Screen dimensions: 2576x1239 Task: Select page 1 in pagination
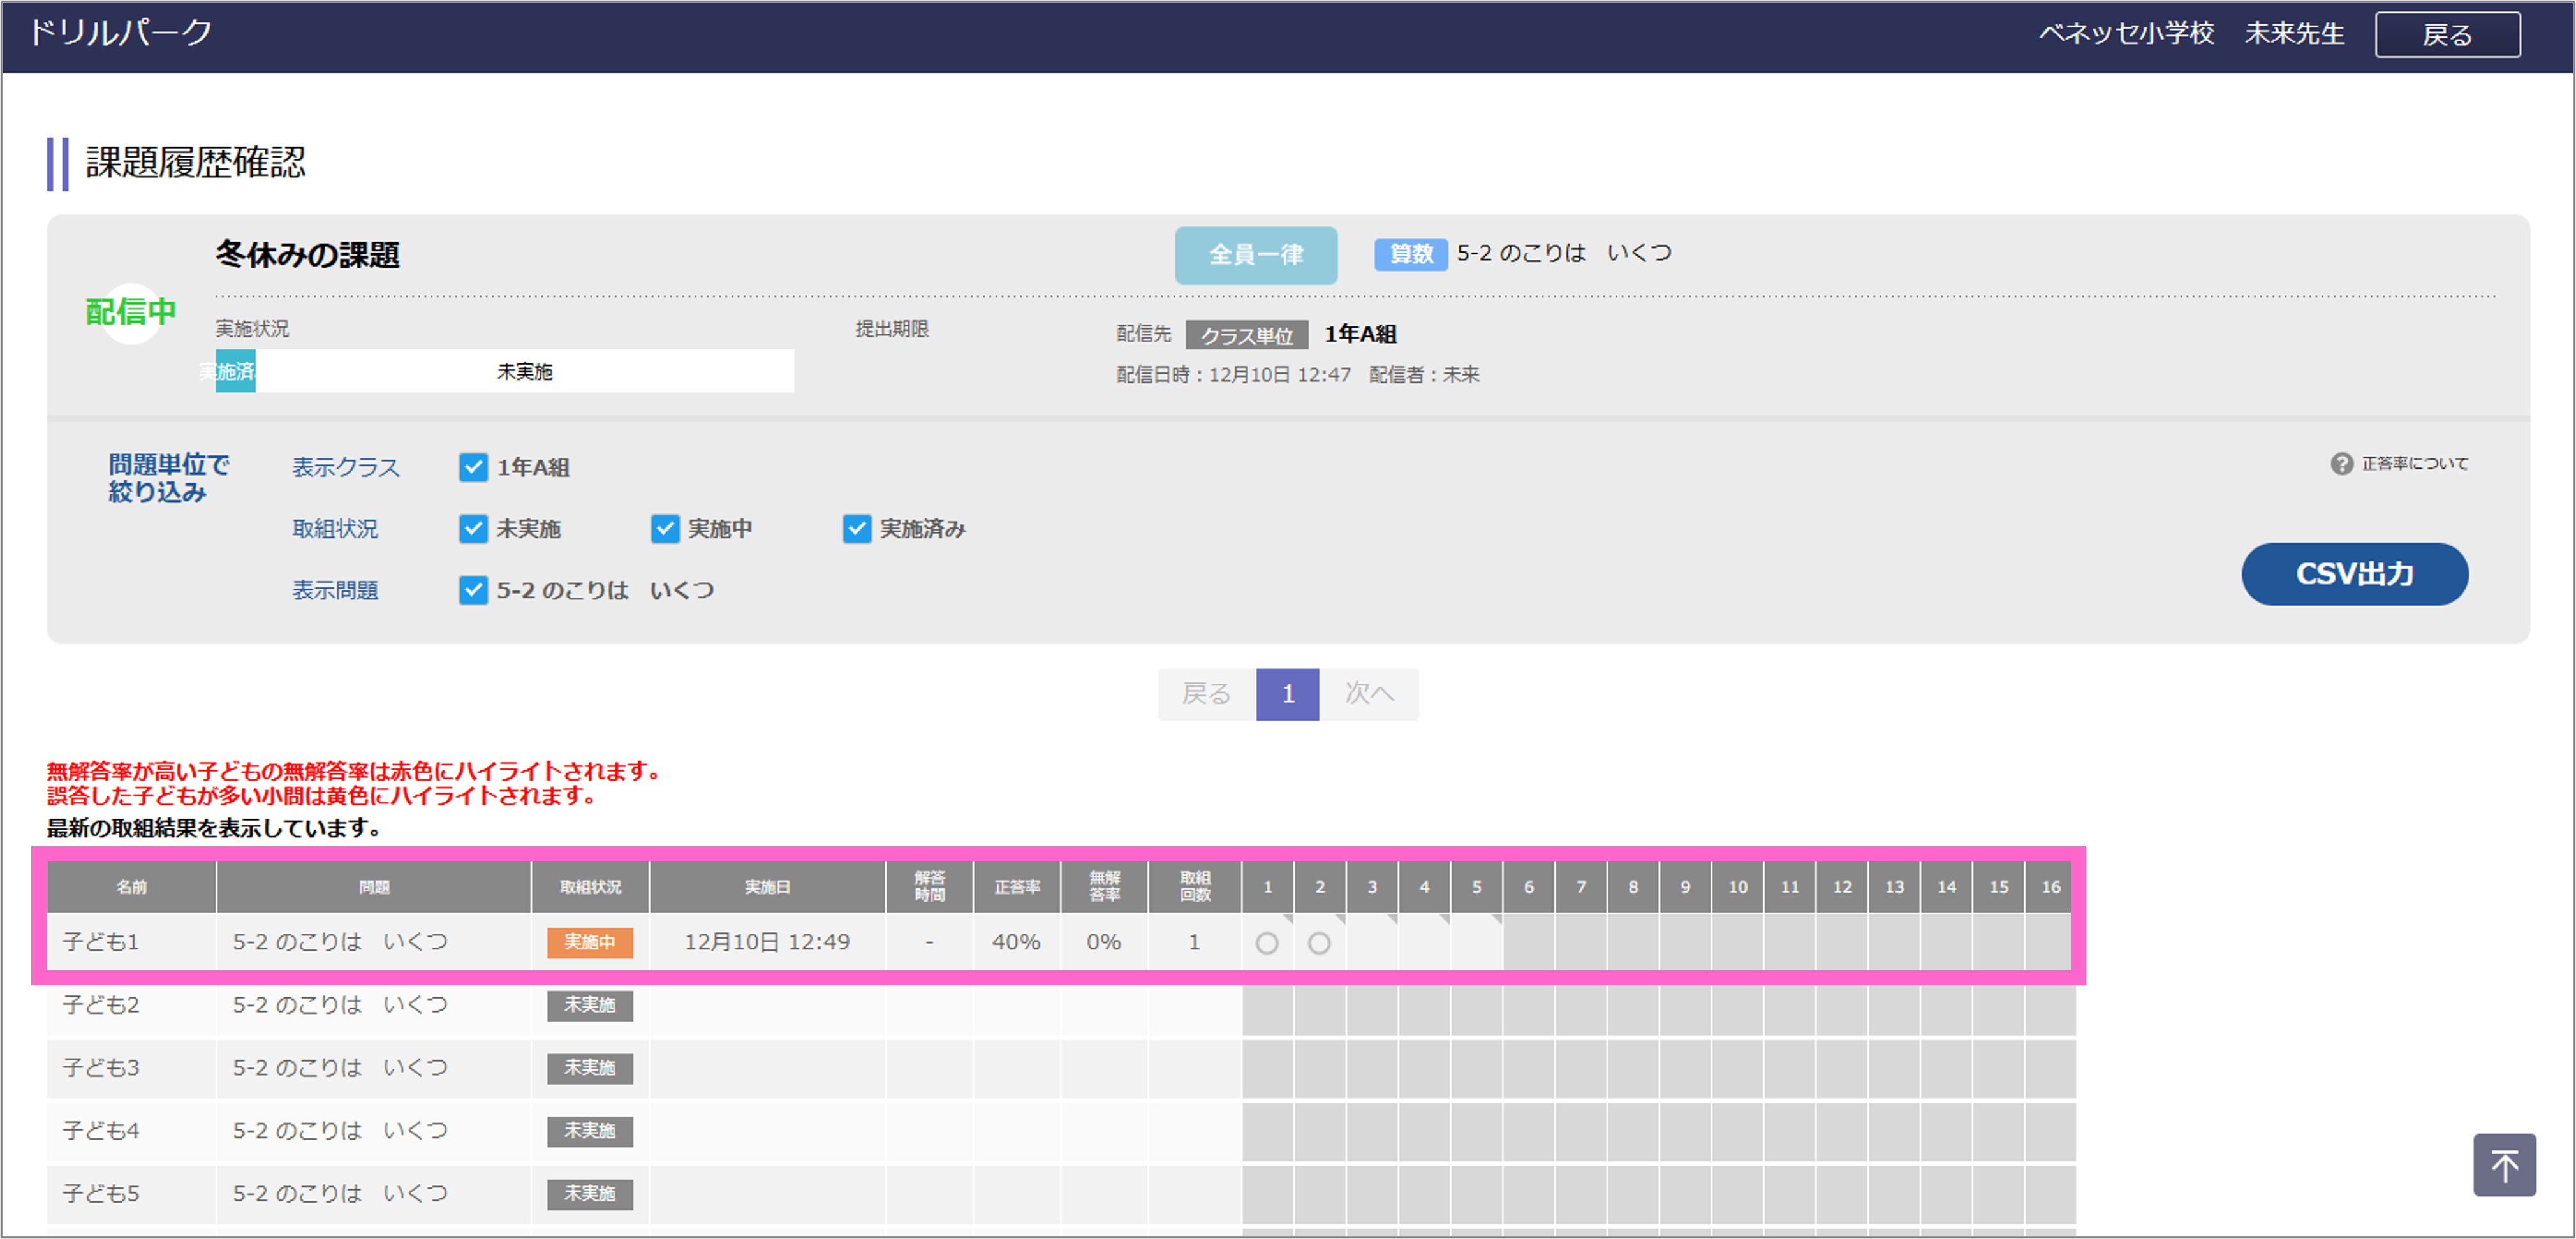point(1287,694)
